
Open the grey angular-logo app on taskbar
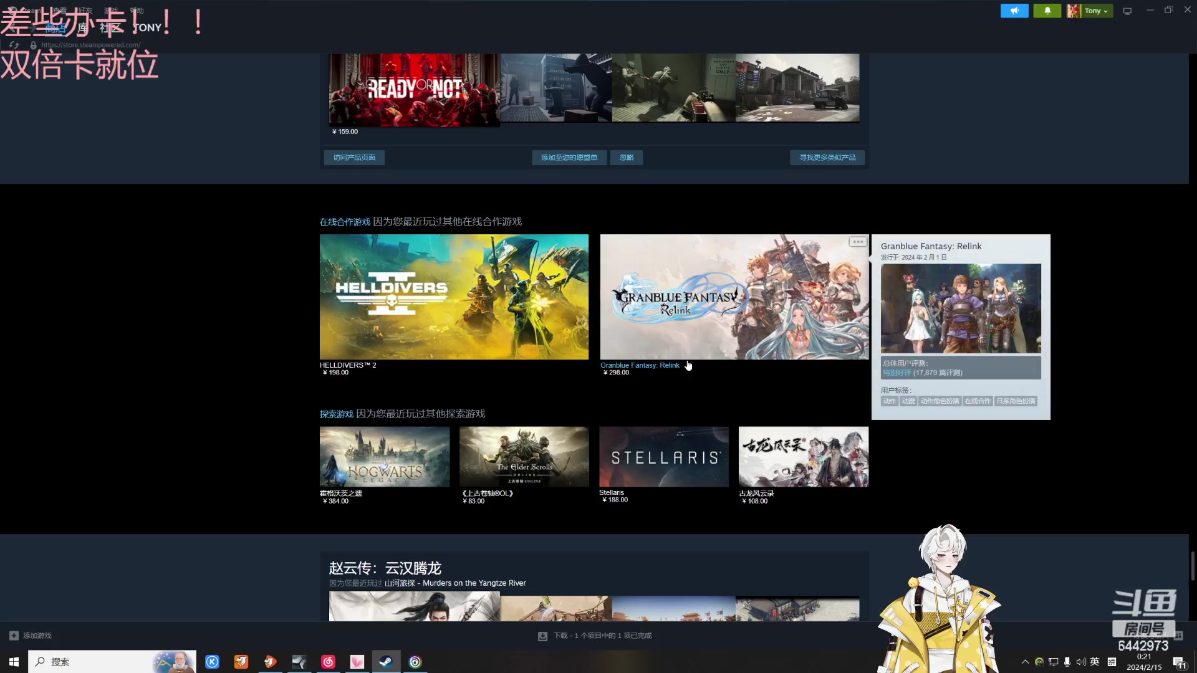click(x=299, y=662)
